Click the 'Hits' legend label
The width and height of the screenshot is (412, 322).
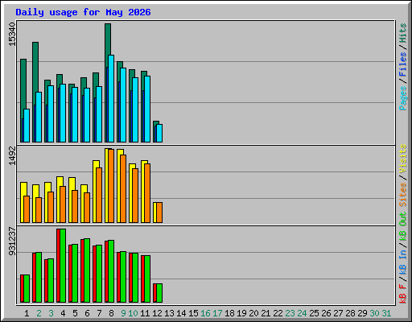[403, 33]
